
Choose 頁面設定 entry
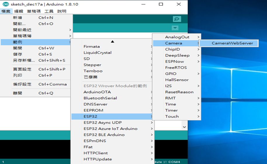36,69
